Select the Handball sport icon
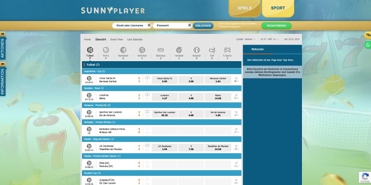 point(179,50)
